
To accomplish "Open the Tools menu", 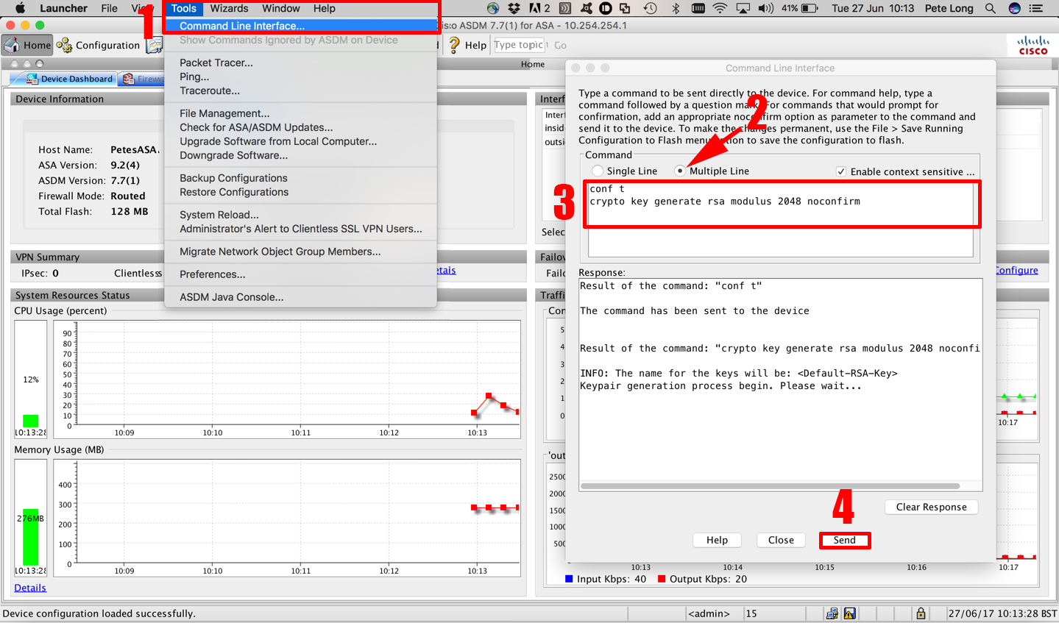I will (x=184, y=8).
